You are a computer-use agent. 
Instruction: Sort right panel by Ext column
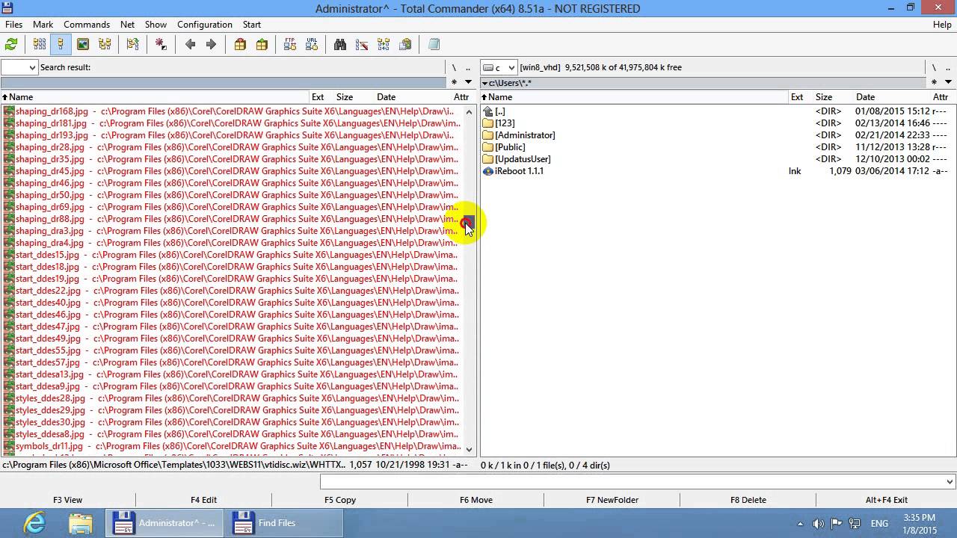(797, 97)
